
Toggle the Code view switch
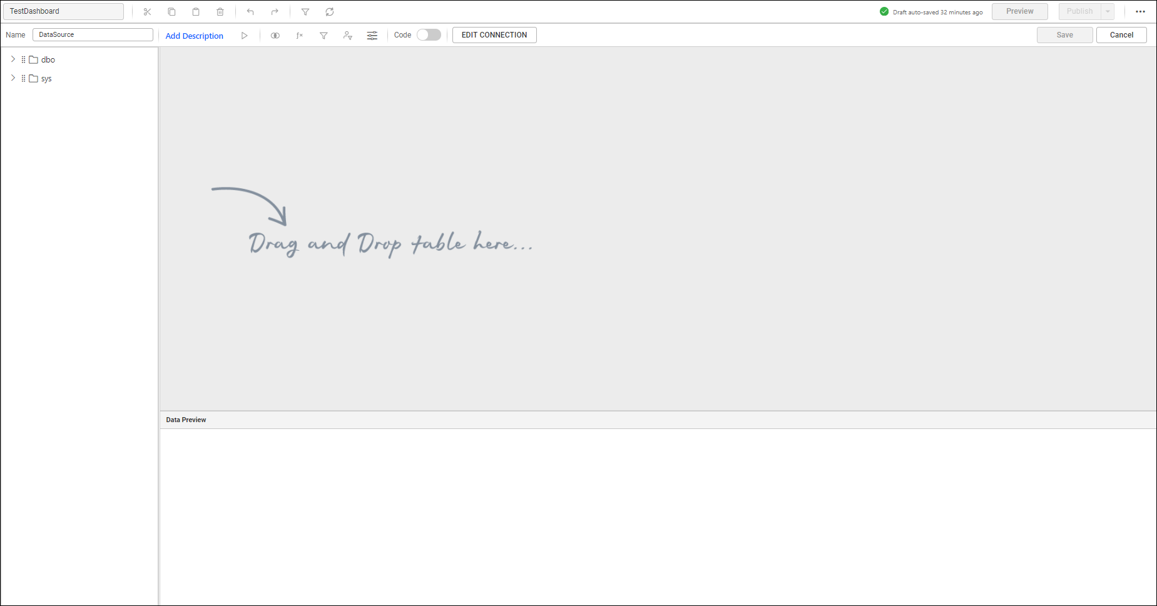pyautogui.click(x=429, y=35)
